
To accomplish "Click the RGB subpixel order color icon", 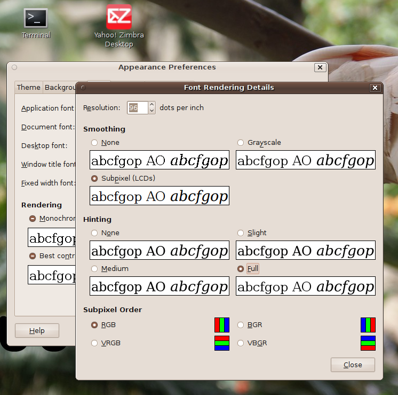I will [222, 325].
